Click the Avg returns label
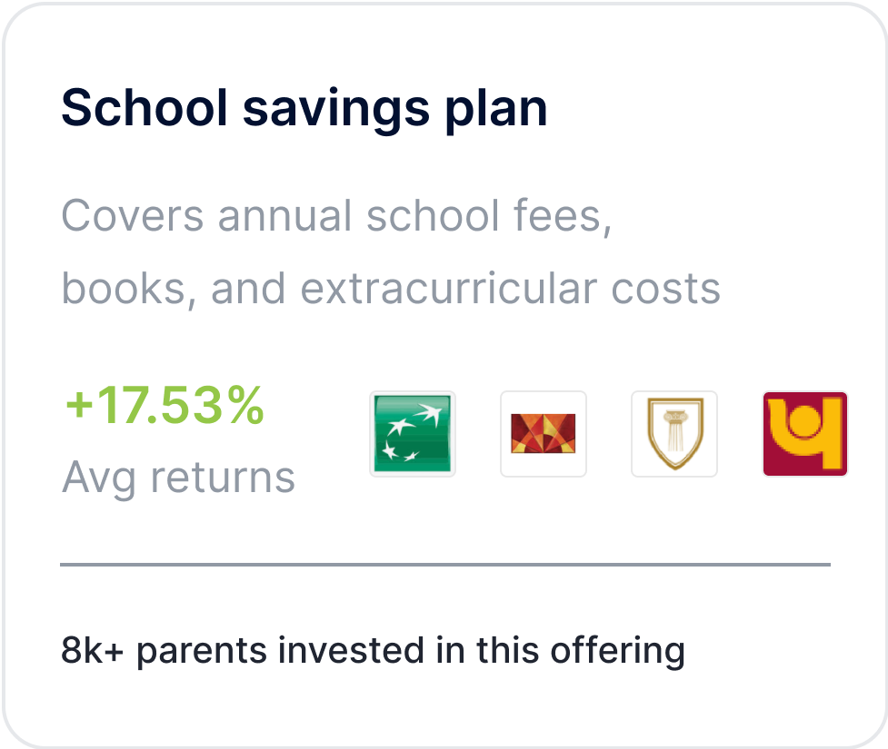 179,477
